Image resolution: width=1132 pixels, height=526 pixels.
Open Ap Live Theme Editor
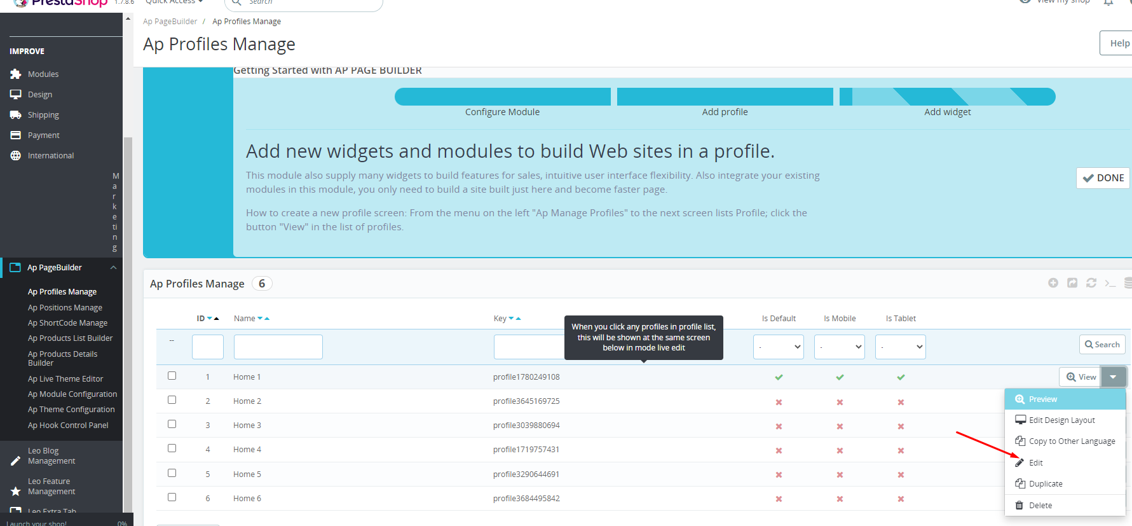[x=65, y=379]
